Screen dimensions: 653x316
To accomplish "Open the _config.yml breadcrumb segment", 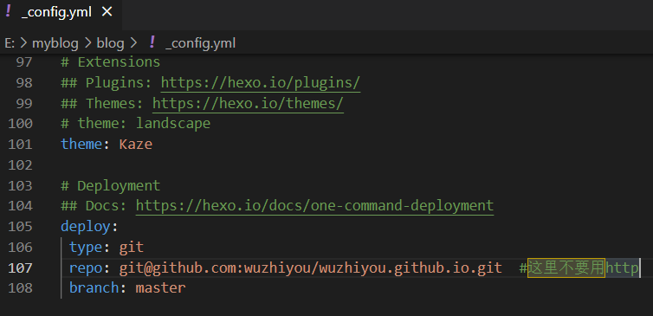I will click(x=200, y=43).
